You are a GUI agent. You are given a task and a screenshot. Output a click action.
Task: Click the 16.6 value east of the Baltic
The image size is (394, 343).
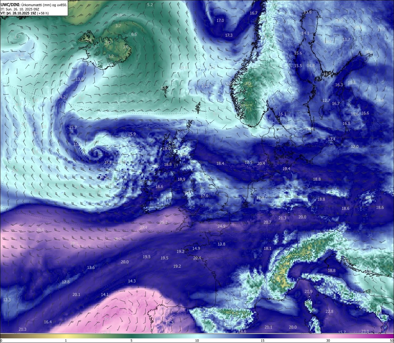(365, 113)
